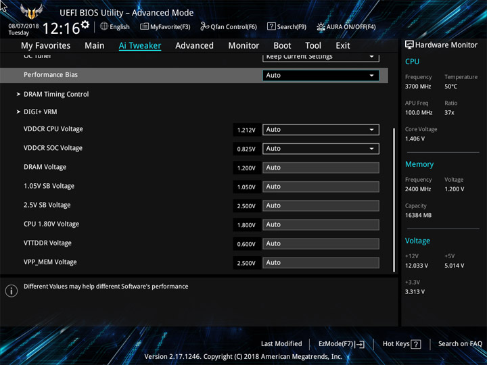Click the Hot Keys question mark icon
Screen dimensions: 487x365
415,344
